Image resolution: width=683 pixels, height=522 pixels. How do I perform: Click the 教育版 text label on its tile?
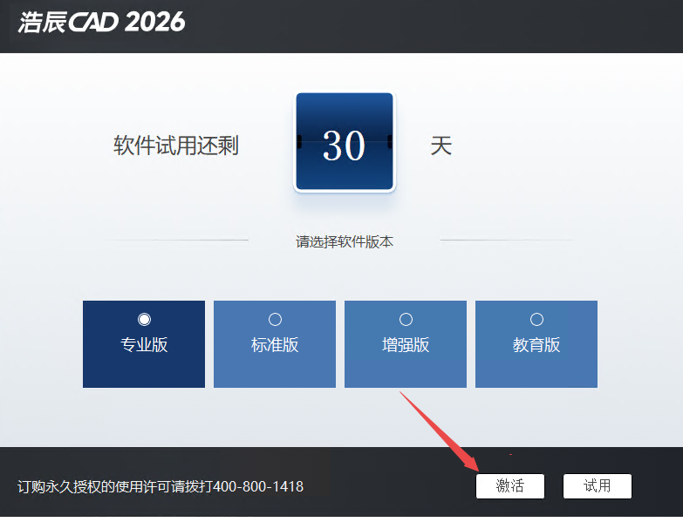coord(536,345)
